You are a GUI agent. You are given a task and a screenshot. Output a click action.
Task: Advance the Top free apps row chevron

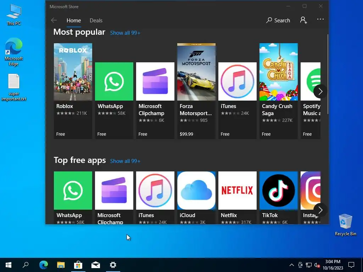pyautogui.click(x=320, y=210)
